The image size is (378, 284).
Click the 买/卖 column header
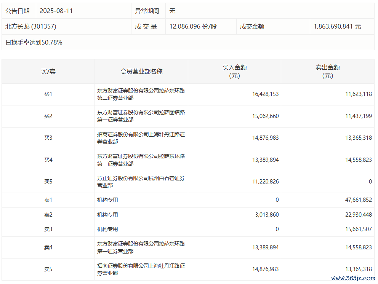coord(48,72)
